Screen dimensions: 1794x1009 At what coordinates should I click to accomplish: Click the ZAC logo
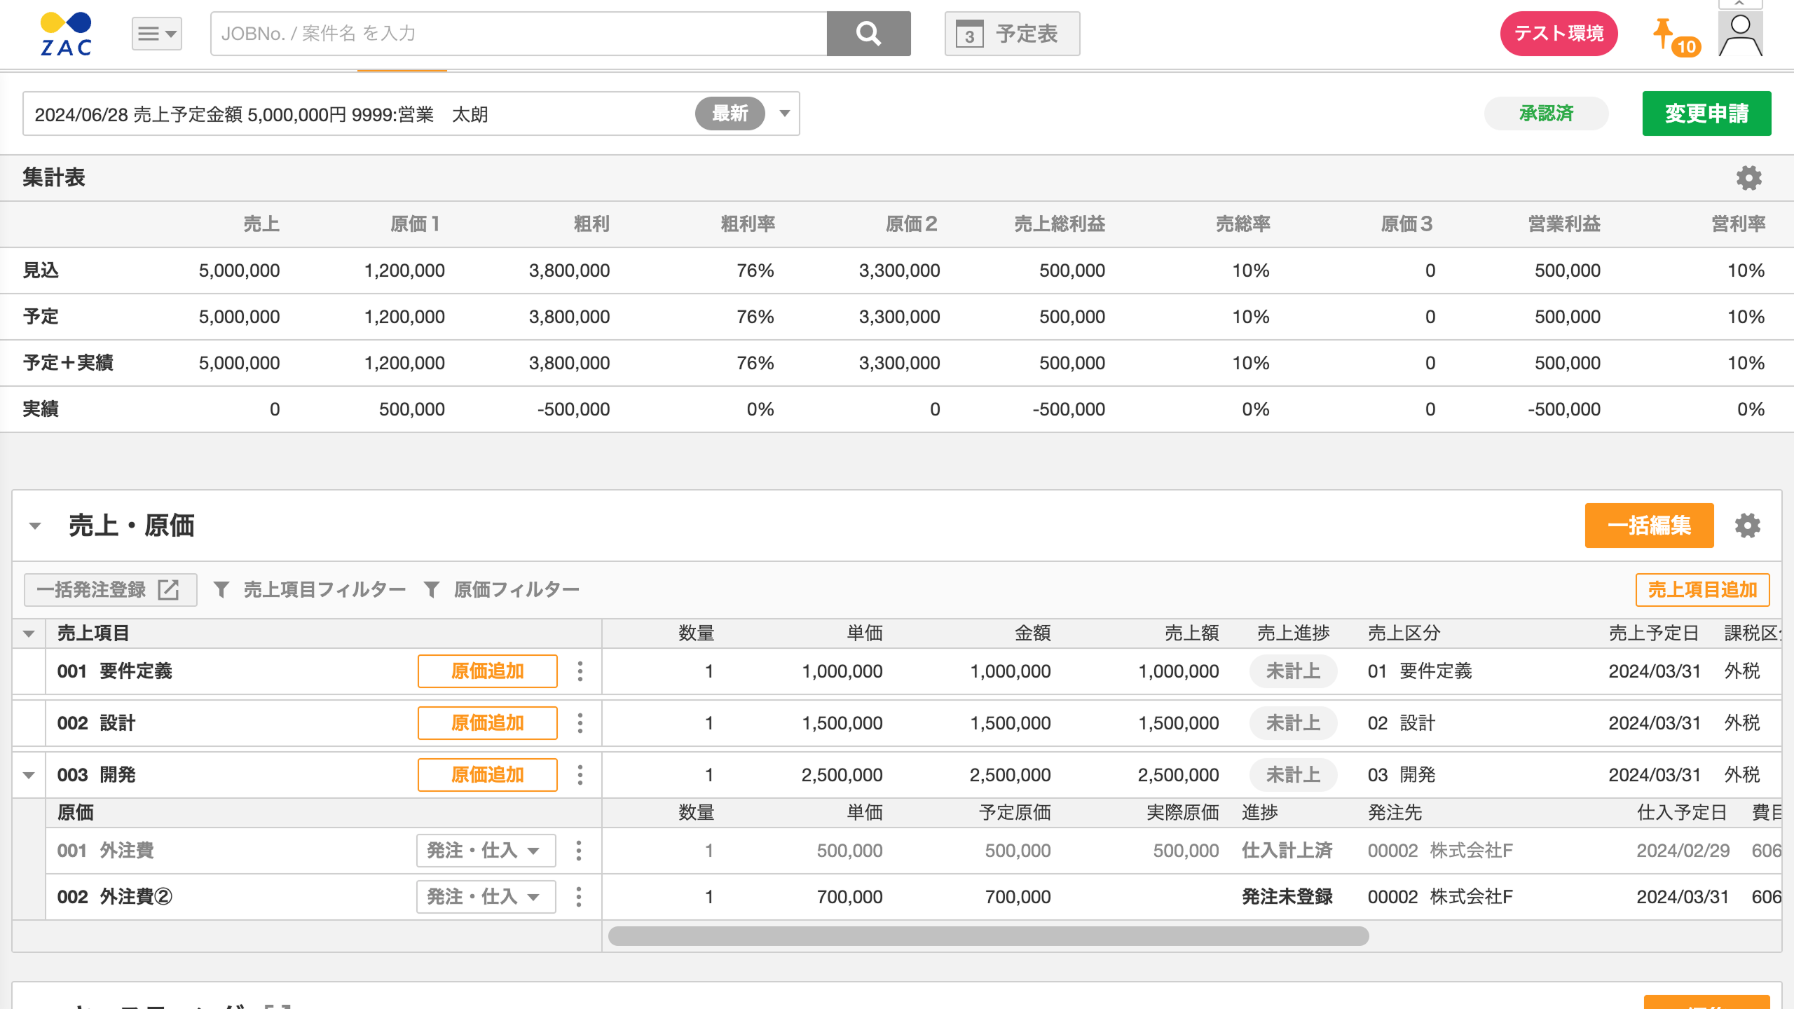pos(67,34)
